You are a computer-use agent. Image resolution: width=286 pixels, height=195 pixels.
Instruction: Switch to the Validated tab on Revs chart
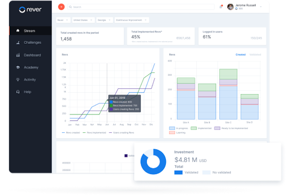pyautogui.click(x=255, y=55)
